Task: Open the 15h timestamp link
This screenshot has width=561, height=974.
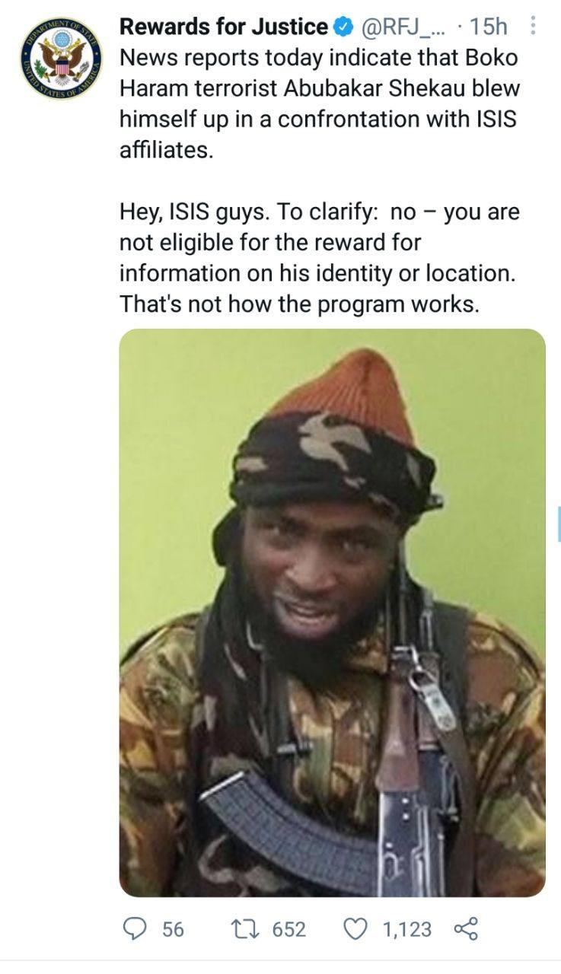Action: tap(488, 27)
